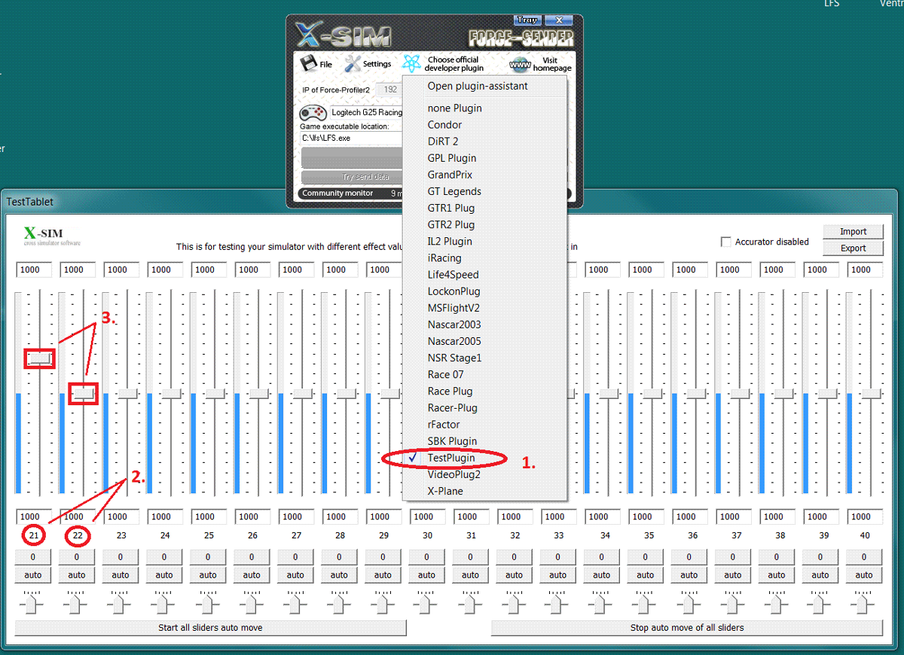
Task: Click the Game executable location field
Action: pyautogui.click(x=351, y=139)
